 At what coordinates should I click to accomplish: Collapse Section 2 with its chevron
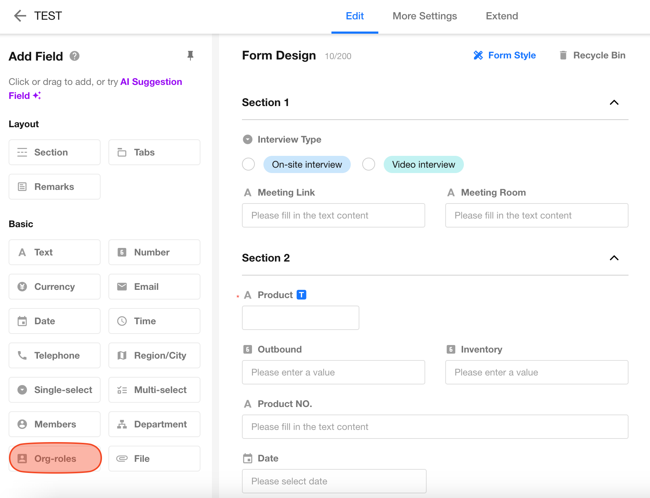click(x=614, y=258)
